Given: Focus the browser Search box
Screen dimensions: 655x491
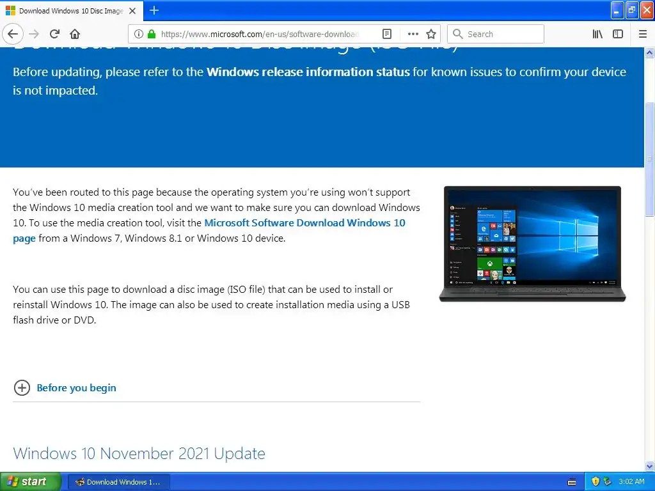Looking at the screenshot, I should tap(496, 35).
